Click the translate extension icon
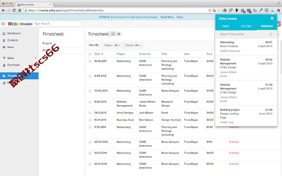 [255, 11]
